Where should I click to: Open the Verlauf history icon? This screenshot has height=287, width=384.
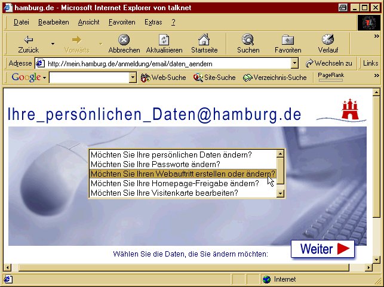(327, 39)
